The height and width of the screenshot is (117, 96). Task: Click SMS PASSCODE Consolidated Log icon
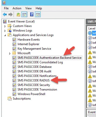point(14,62)
